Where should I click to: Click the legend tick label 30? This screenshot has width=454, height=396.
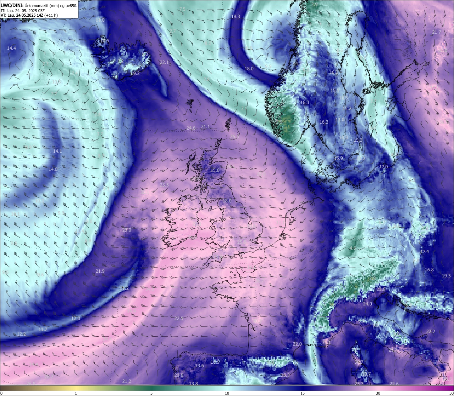click(378, 393)
